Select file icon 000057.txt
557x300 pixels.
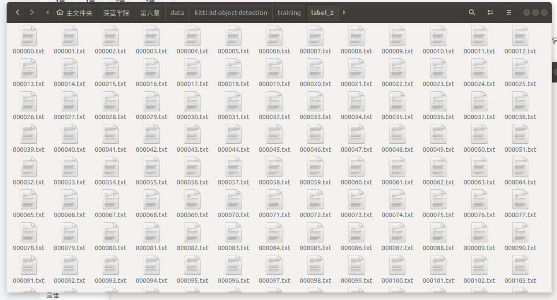(x=234, y=167)
